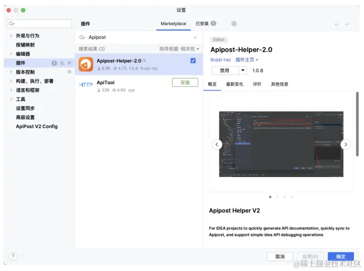This screenshot has width=364, height=271.
Task: Click the project-level icon in 插件 row
Action: (x=69, y=63)
